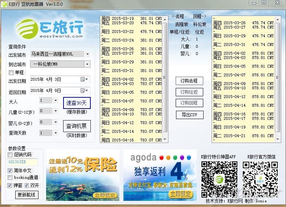
Task: Open calendar icon for 出发日期
Action: point(82,80)
